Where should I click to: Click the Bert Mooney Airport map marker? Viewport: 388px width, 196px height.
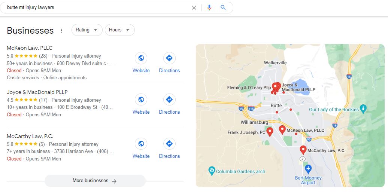coord(308,169)
